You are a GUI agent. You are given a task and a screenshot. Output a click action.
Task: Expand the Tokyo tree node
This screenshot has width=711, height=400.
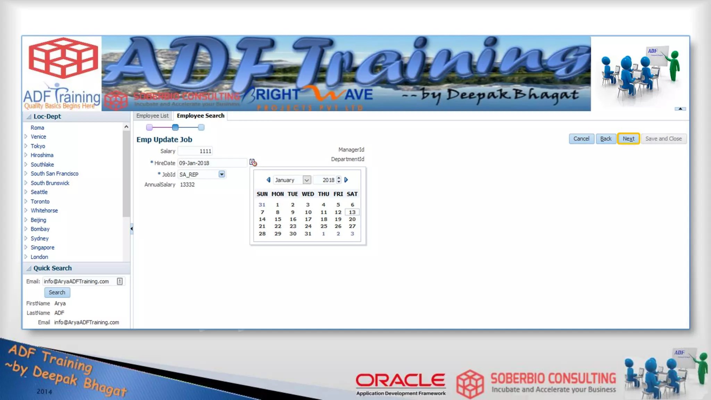pos(26,146)
